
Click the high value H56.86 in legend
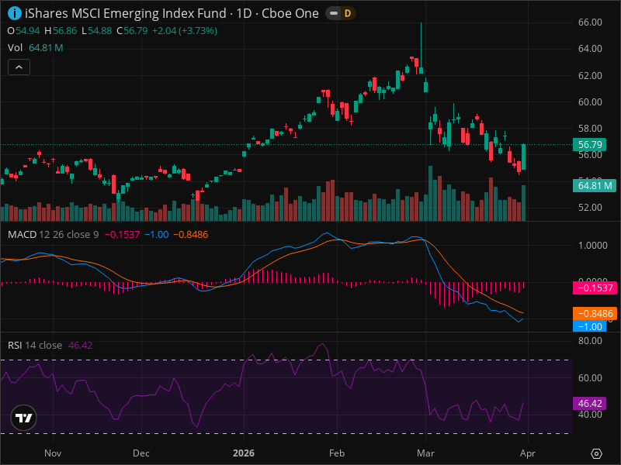pyautogui.click(x=61, y=31)
